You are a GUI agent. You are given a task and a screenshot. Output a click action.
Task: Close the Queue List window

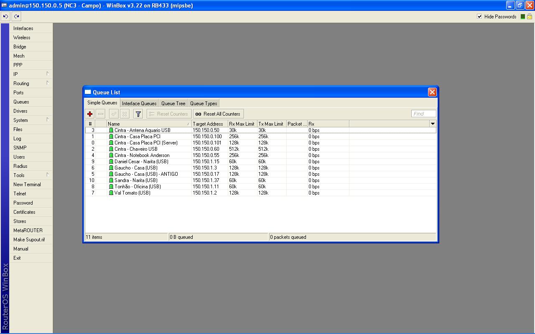(x=432, y=92)
